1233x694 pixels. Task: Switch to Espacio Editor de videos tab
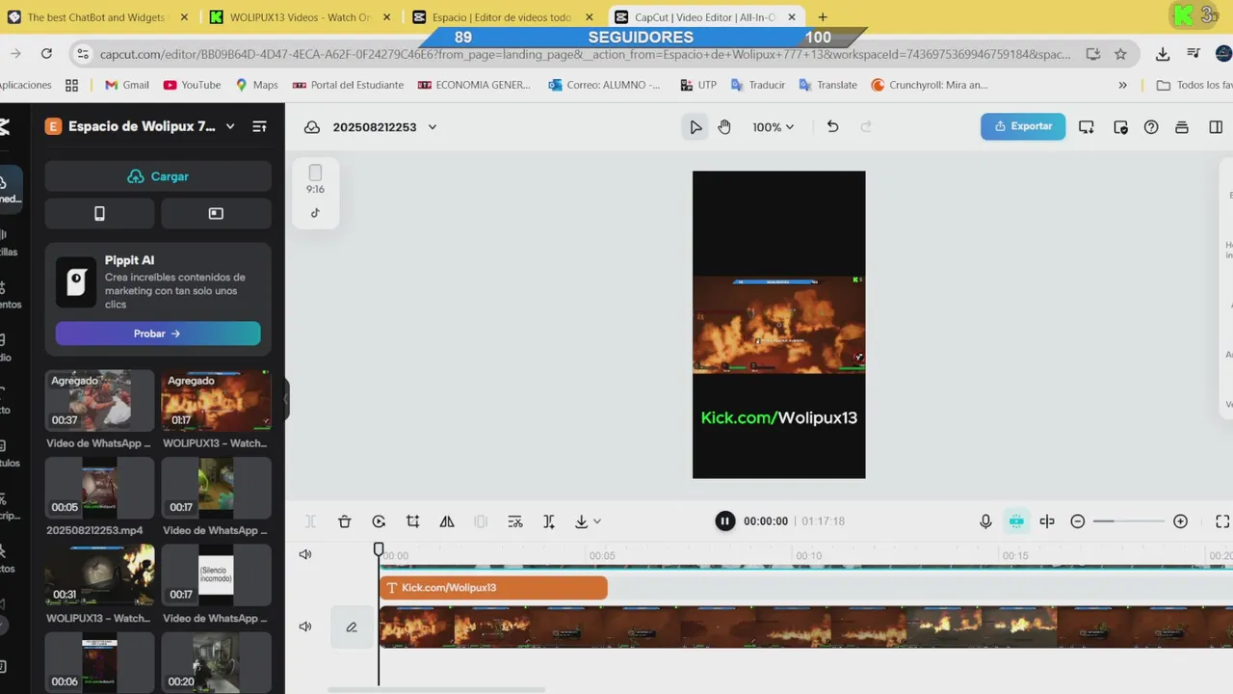click(x=502, y=17)
